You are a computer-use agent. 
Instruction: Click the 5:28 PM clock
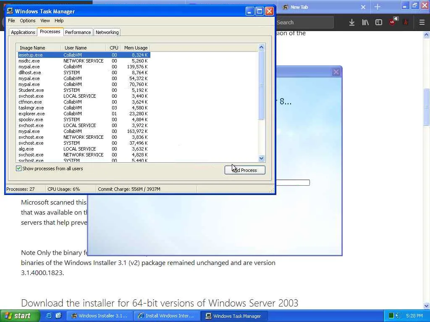click(x=414, y=316)
